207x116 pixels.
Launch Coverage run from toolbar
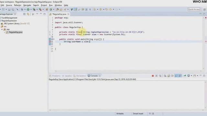34,9
